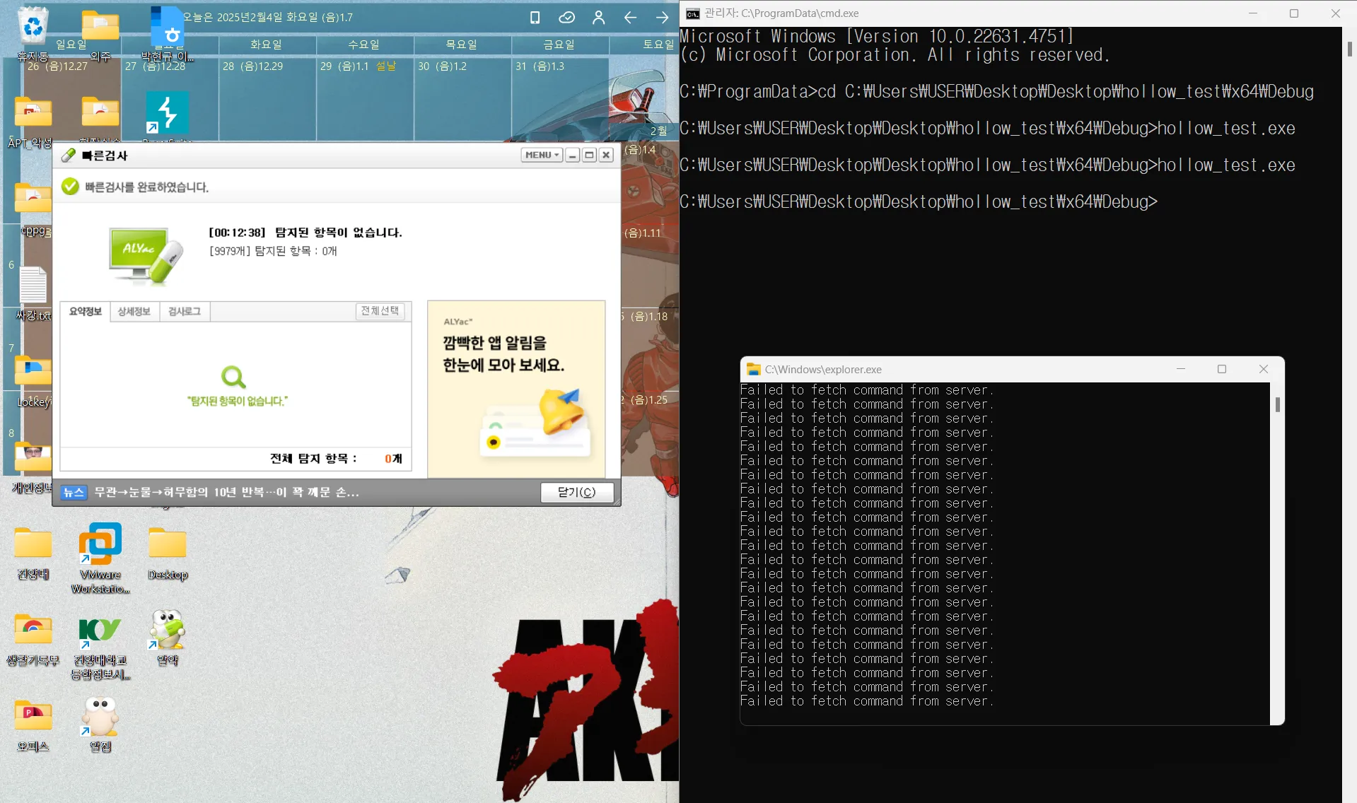Open 건양대학교 통합정보시스템 shortcut
Screen dimensions: 1357x803
point(99,629)
